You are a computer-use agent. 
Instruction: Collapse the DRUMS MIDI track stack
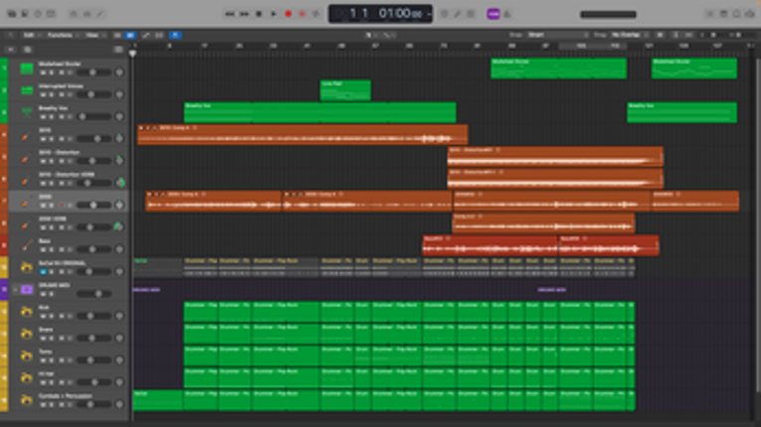(14, 290)
